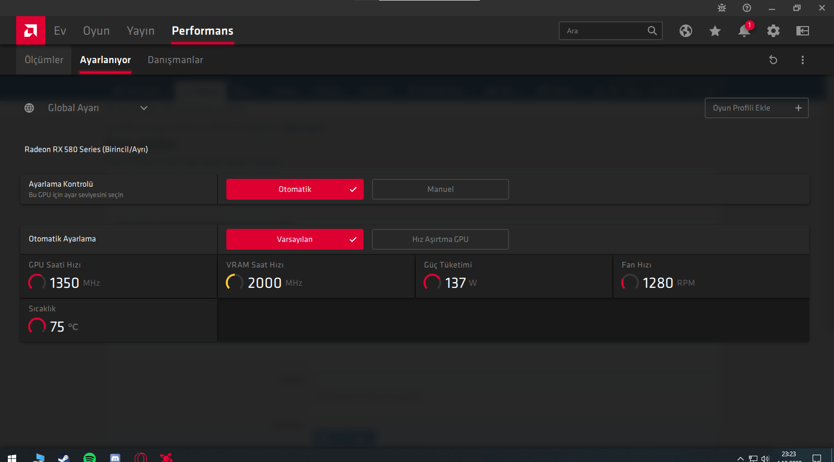This screenshot has width=834, height=462.
Task: Click the GPU Saati Hızı gauge ring
Action: [37, 282]
